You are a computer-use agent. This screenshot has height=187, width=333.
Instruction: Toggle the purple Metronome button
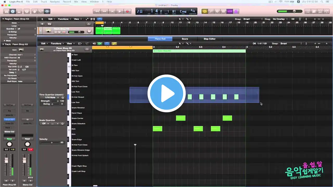click(x=236, y=11)
